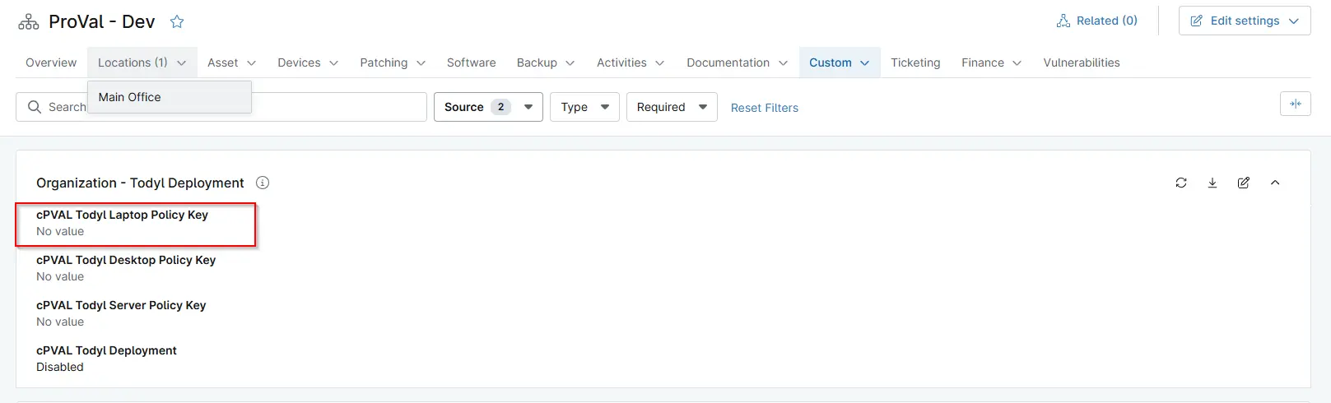Image resolution: width=1331 pixels, height=403 pixels.
Task: Open the Related (0) link
Action: click(x=1096, y=21)
